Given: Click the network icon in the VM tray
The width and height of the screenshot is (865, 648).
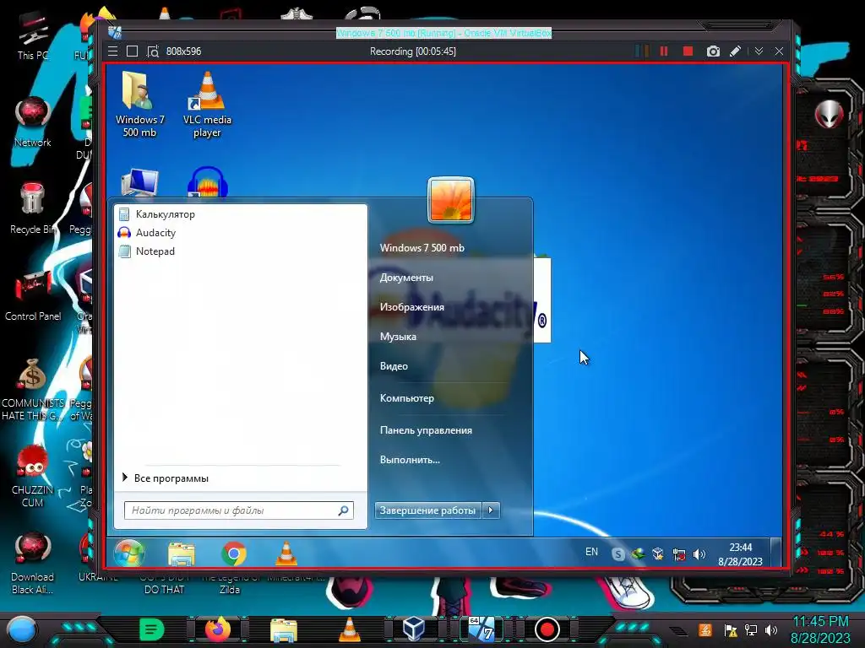Looking at the screenshot, I should coord(679,554).
